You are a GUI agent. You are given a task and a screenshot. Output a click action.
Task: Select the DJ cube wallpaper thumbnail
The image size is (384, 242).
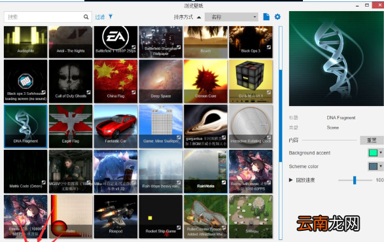251,81
